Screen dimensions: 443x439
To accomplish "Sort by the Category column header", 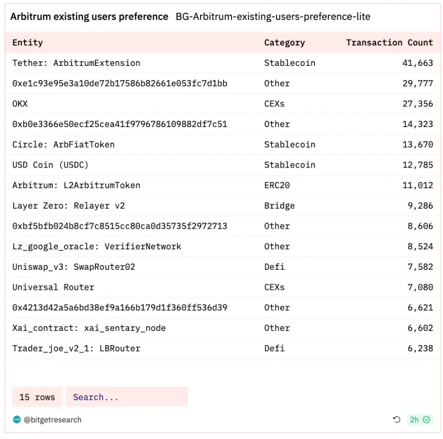I will [x=284, y=43].
